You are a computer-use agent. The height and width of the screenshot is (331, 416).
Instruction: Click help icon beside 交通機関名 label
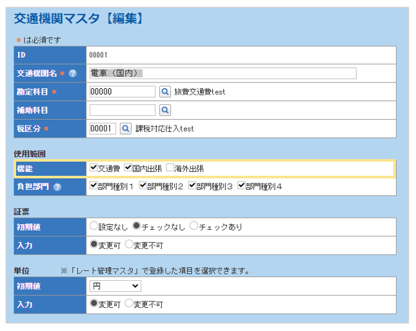73,73
